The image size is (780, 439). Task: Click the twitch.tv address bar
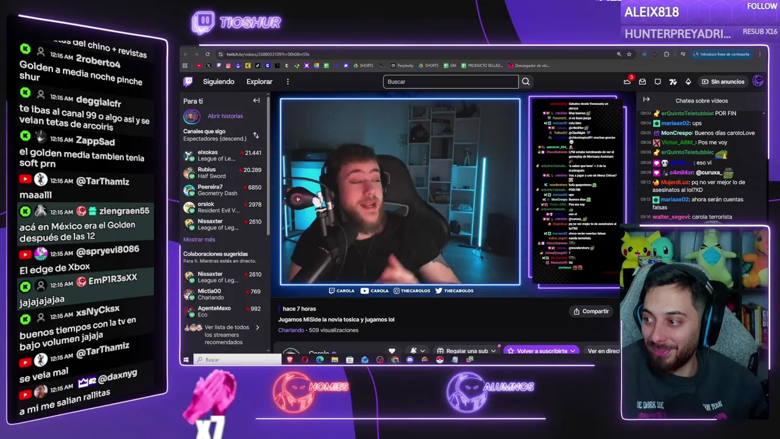[414, 54]
